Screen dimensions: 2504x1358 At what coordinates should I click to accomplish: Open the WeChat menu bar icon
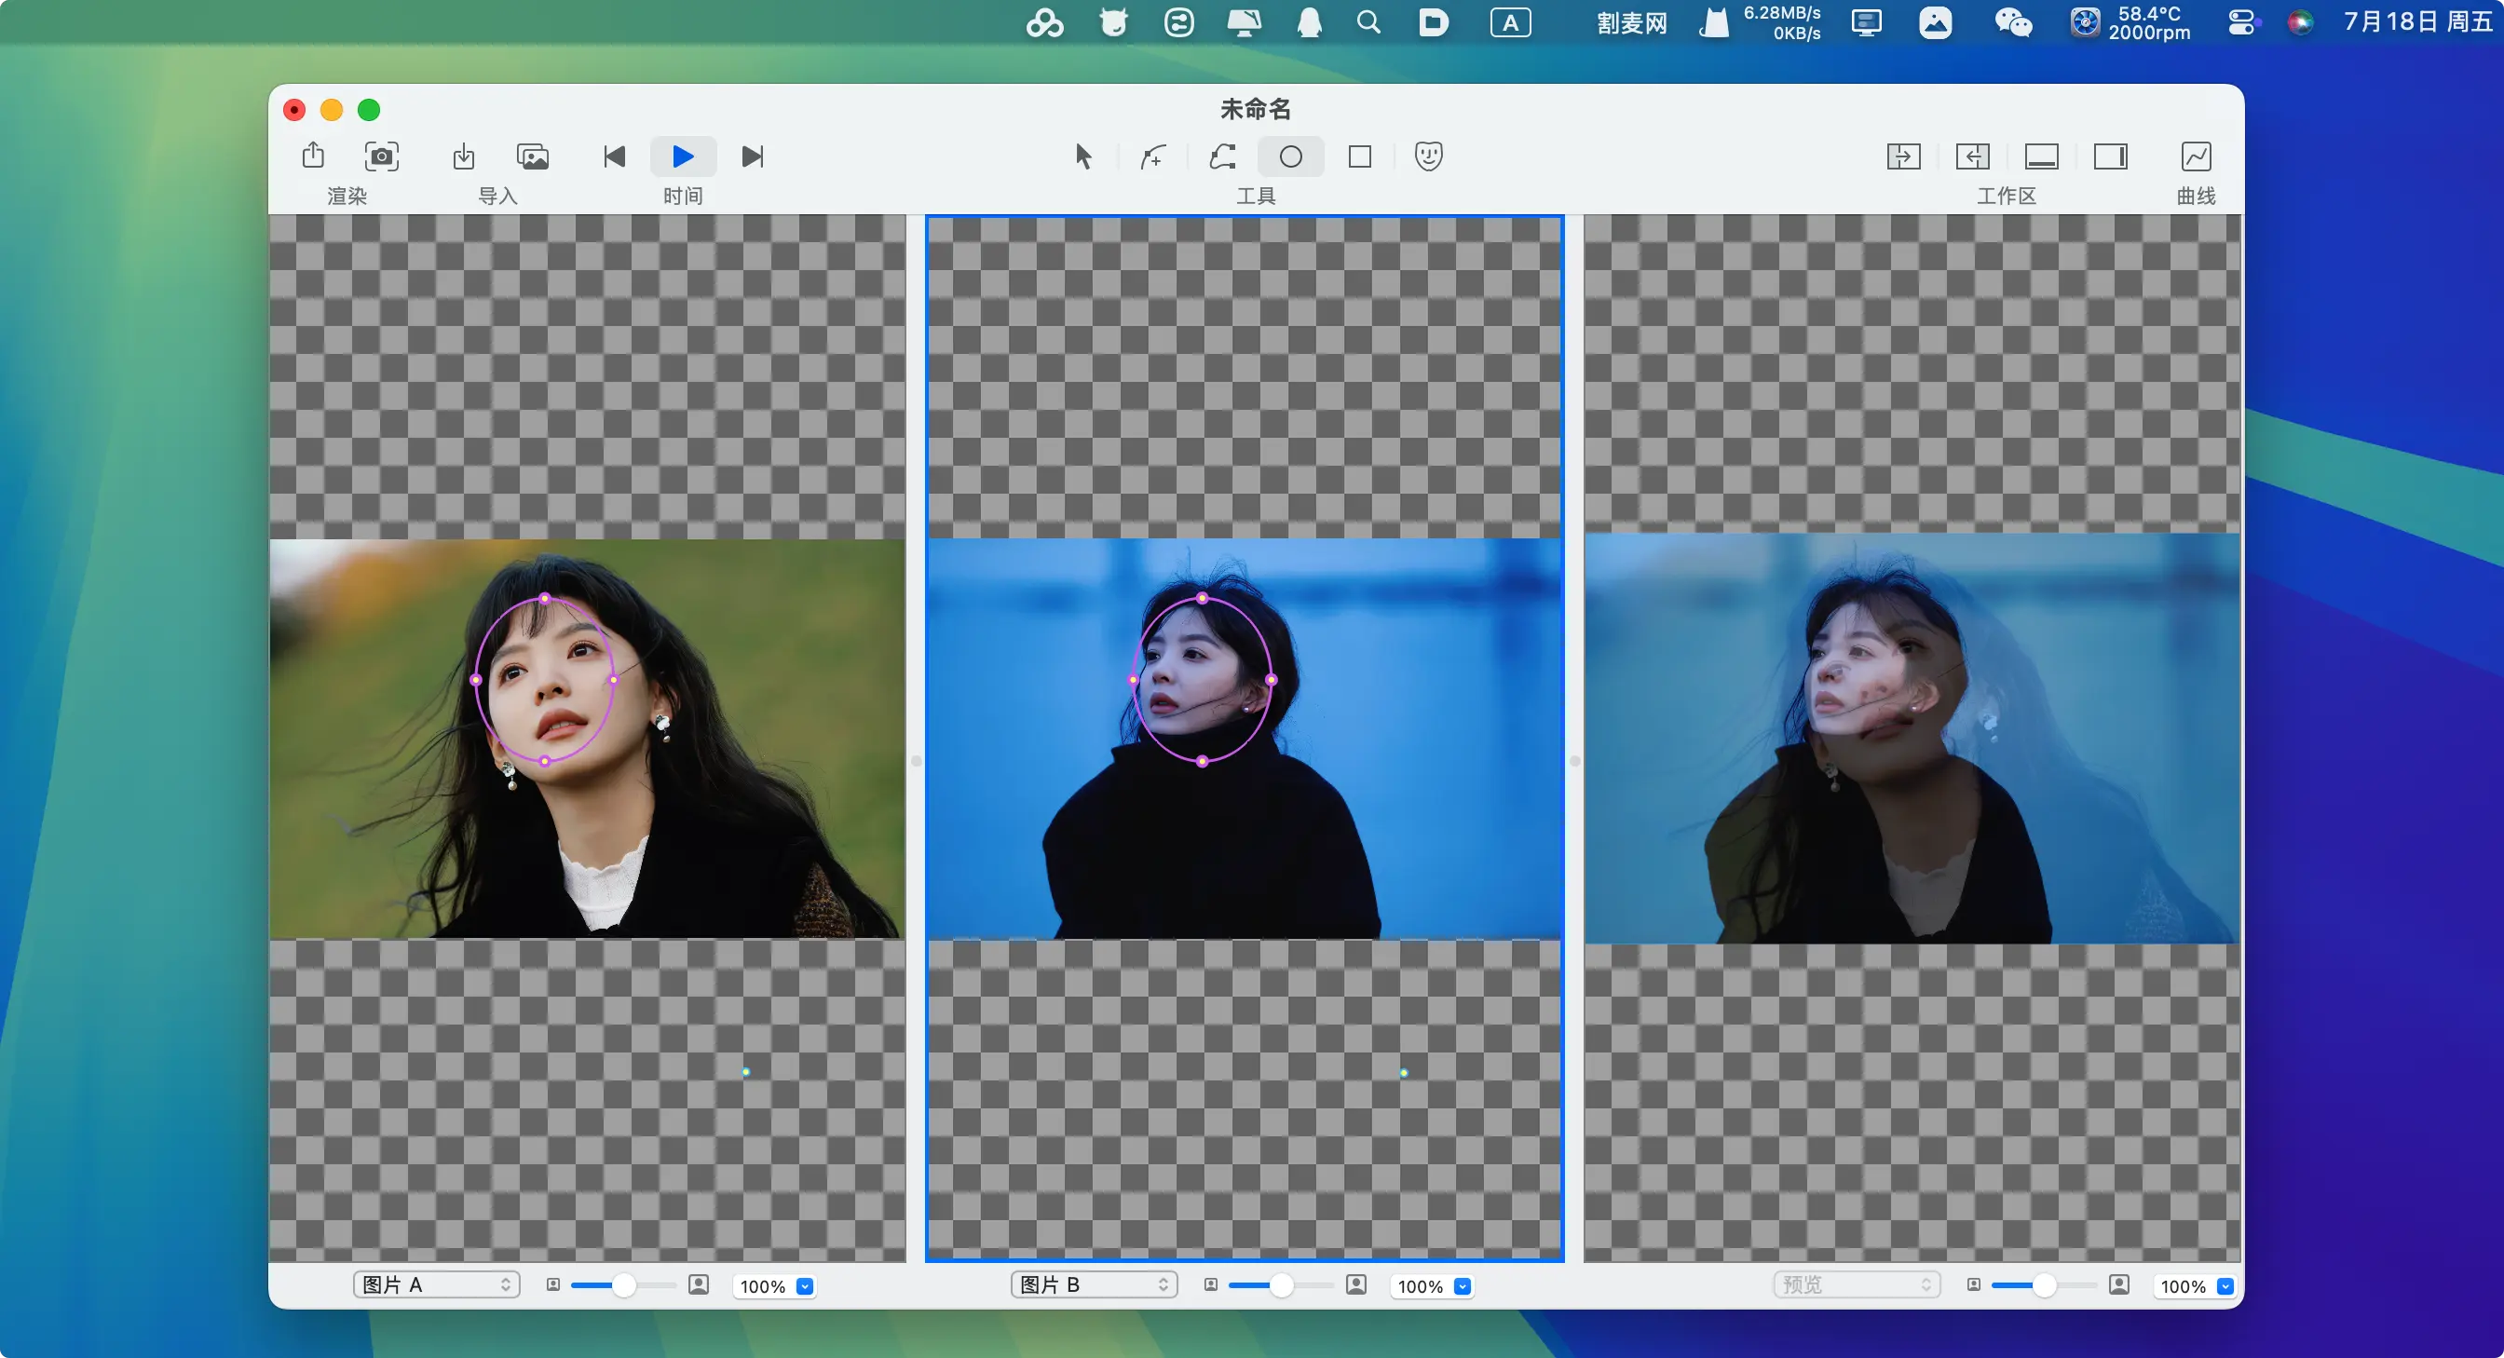2013,22
